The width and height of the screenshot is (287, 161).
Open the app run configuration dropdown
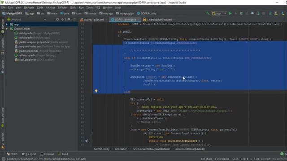(219, 13)
